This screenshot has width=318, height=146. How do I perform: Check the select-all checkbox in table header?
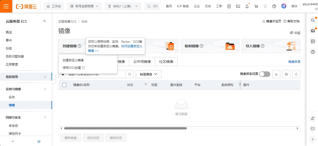click(64, 85)
